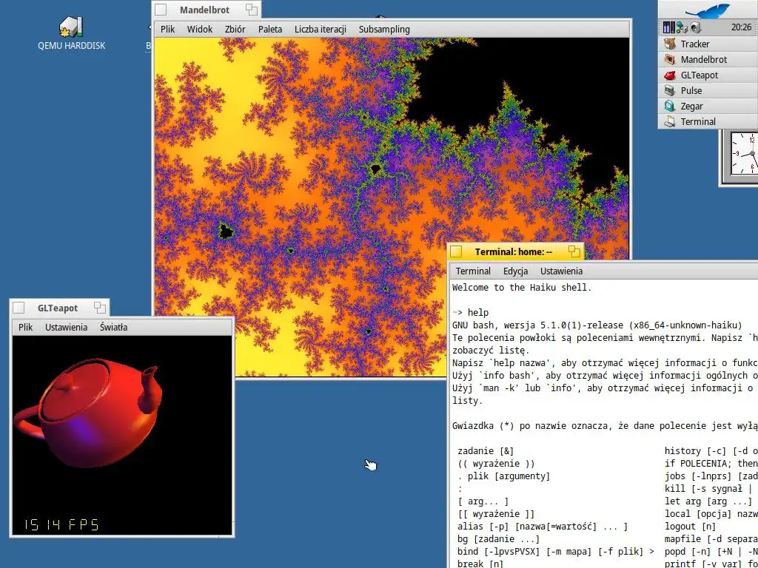
Task: Click the 'zadanie [&]' terminal entry
Action: (x=486, y=450)
